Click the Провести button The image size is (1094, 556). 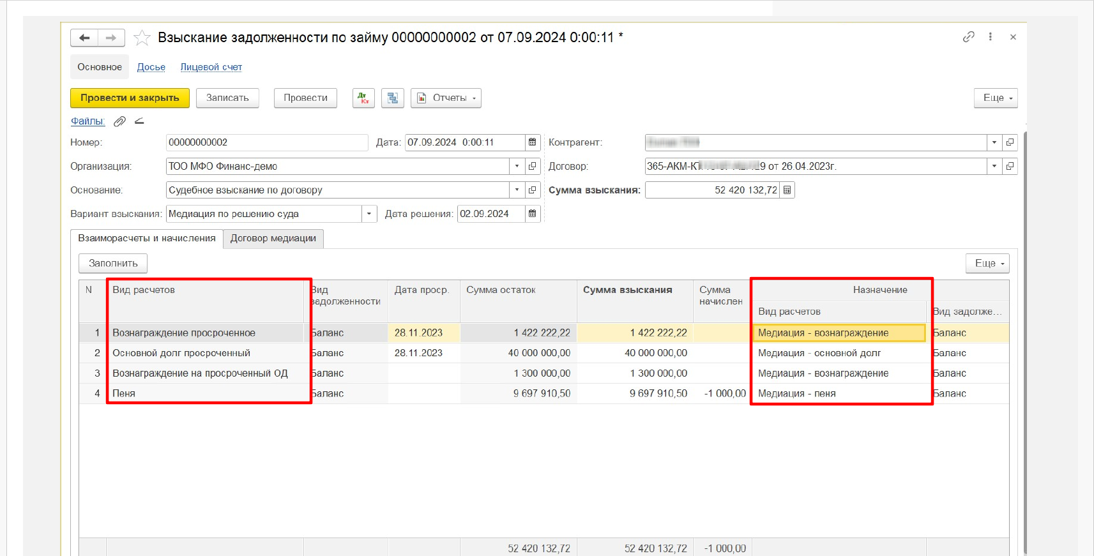coord(306,98)
